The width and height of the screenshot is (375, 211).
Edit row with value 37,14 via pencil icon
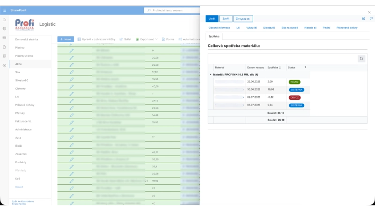pos(72,101)
